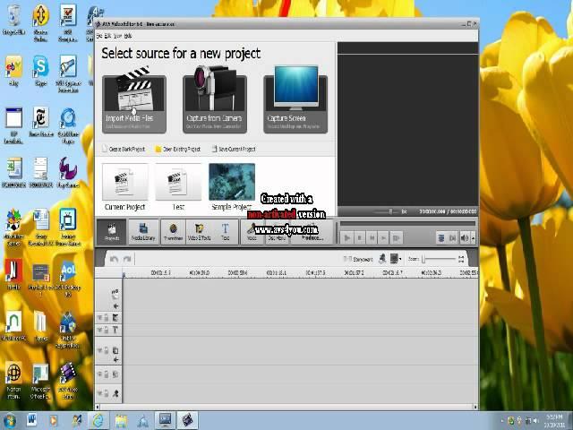Open the Current Project thumbnail
The image size is (573, 430).
pyautogui.click(x=125, y=187)
